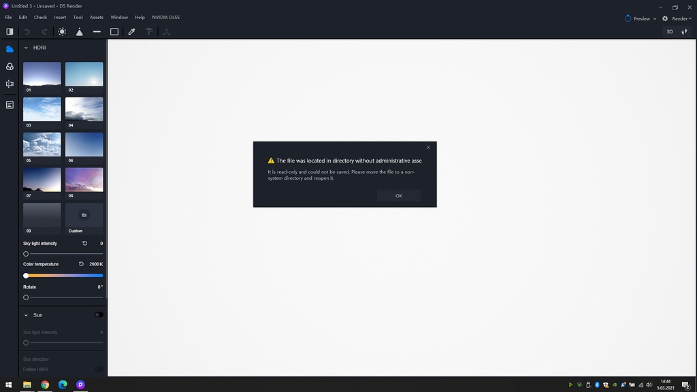
Task: Select HDRI thumbnail 07
Action: tap(42, 180)
